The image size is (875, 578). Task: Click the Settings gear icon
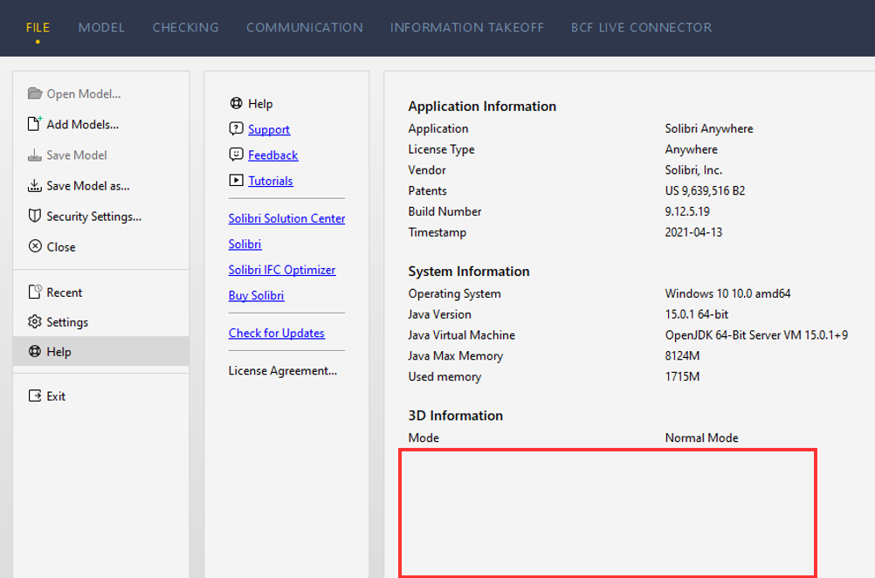(x=35, y=321)
